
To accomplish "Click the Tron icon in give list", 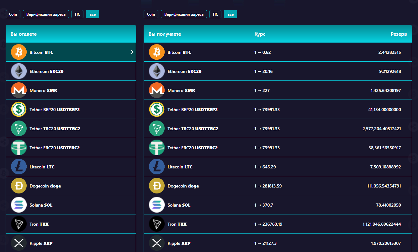I will [x=19, y=224].
